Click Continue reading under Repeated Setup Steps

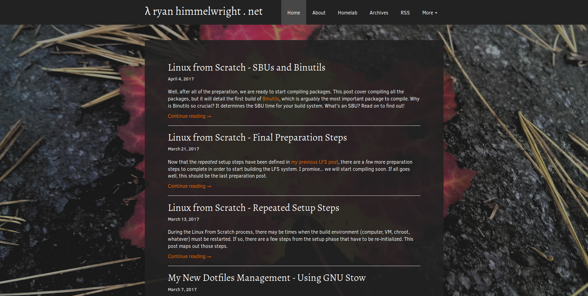tap(187, 257)
